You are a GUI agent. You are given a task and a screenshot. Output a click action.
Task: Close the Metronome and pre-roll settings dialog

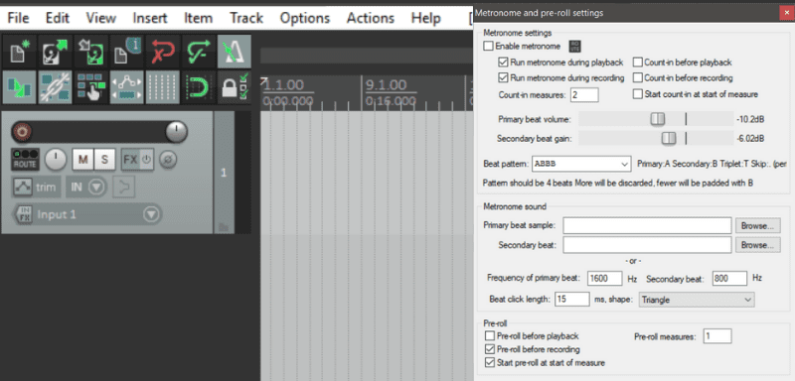pyautogui.click(x=786, y=13)
